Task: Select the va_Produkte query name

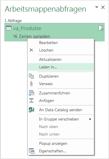Action: tap(27, 28)
